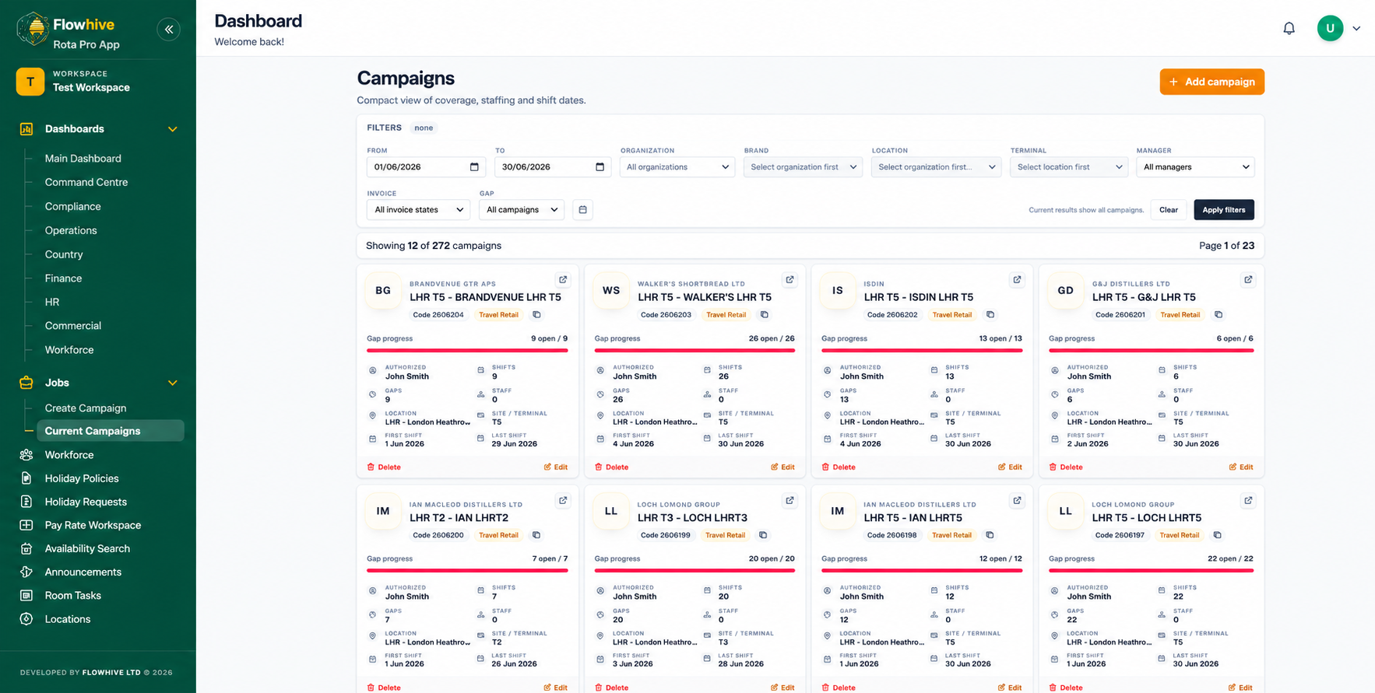
Task: Copy code 2606200 with the copy icon
Action: tap(536, 535)
